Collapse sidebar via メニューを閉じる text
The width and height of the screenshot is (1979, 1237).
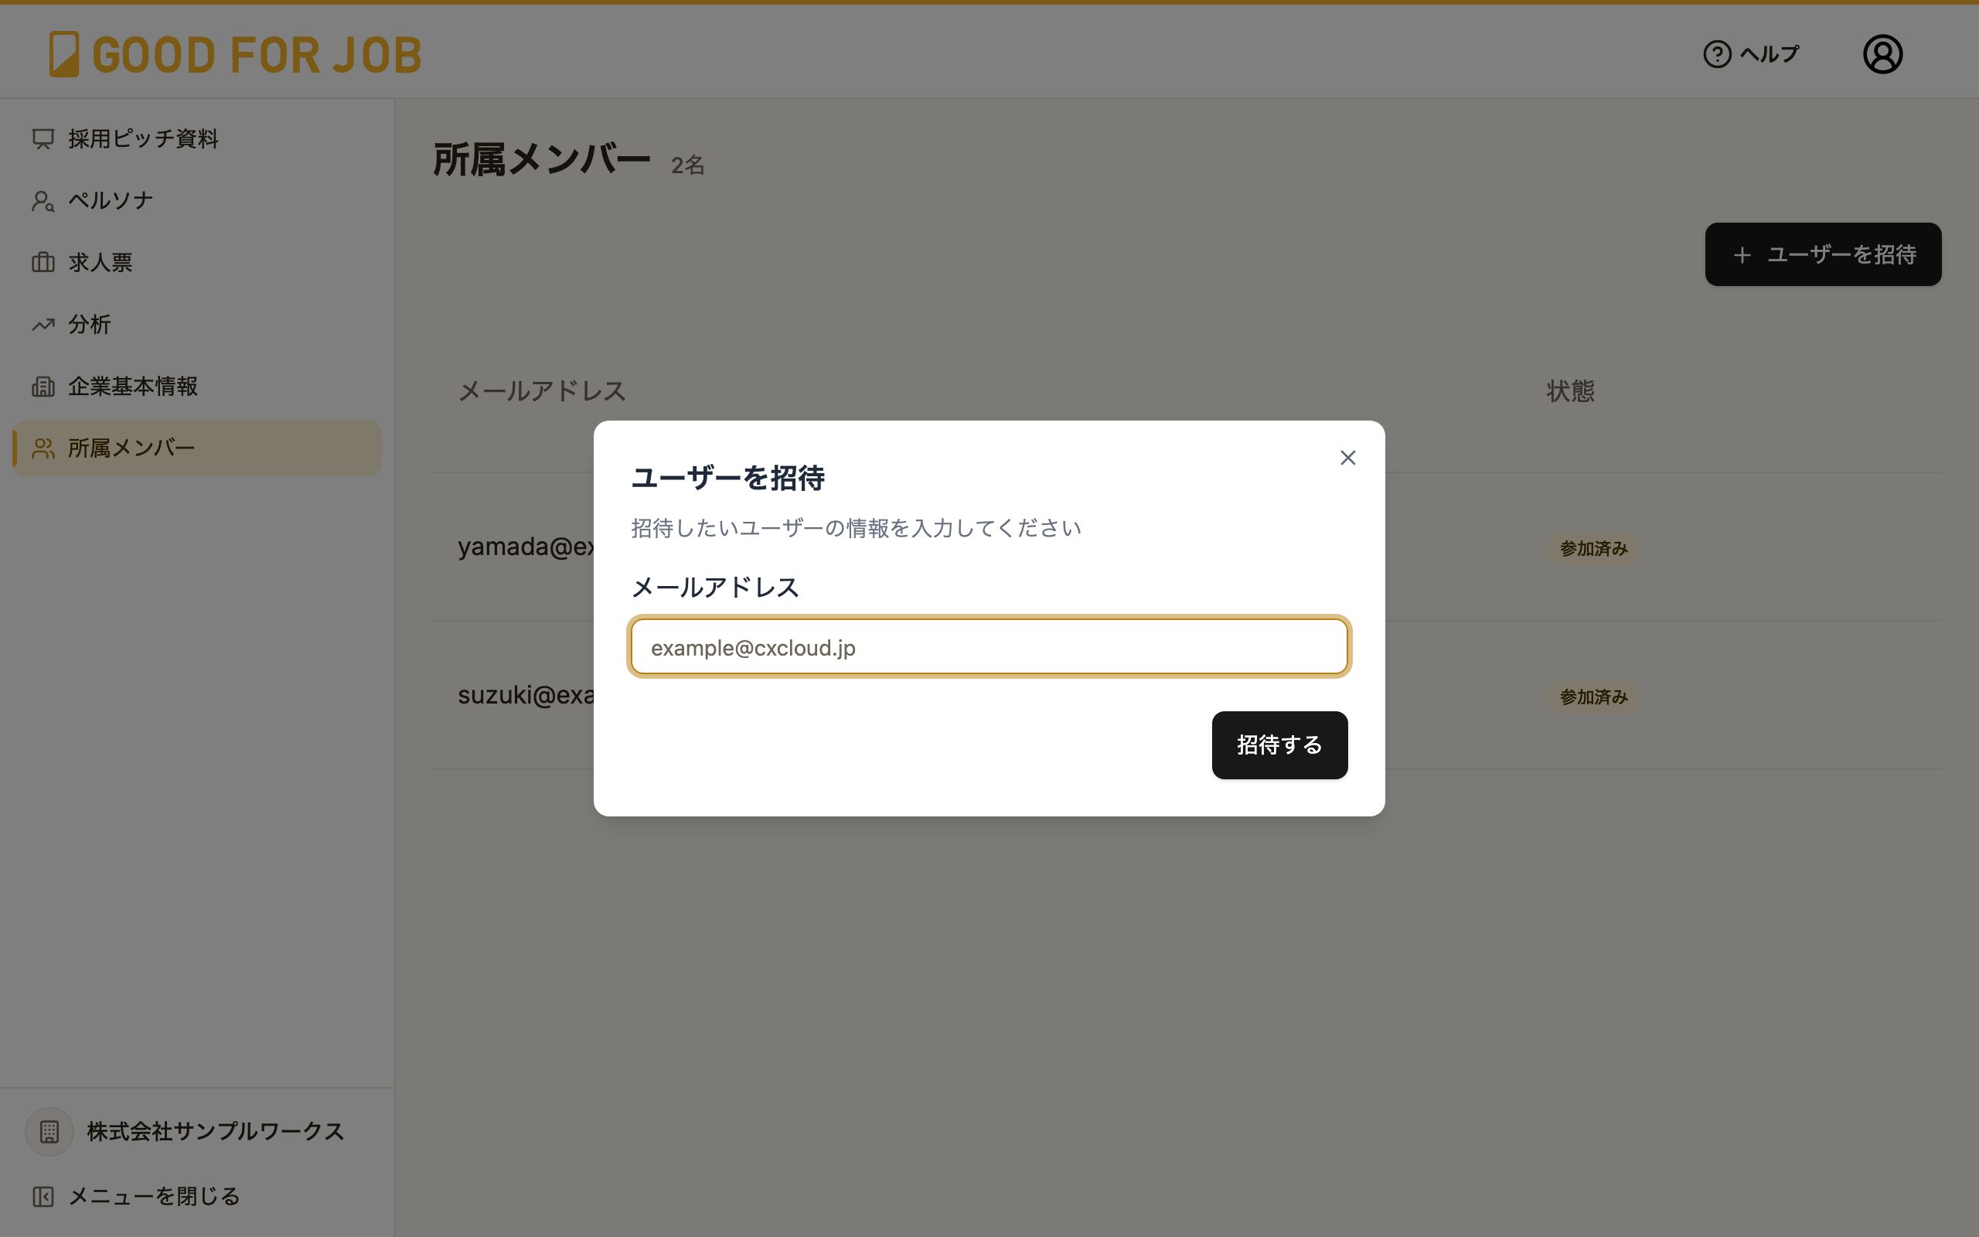pos(154,1197)
